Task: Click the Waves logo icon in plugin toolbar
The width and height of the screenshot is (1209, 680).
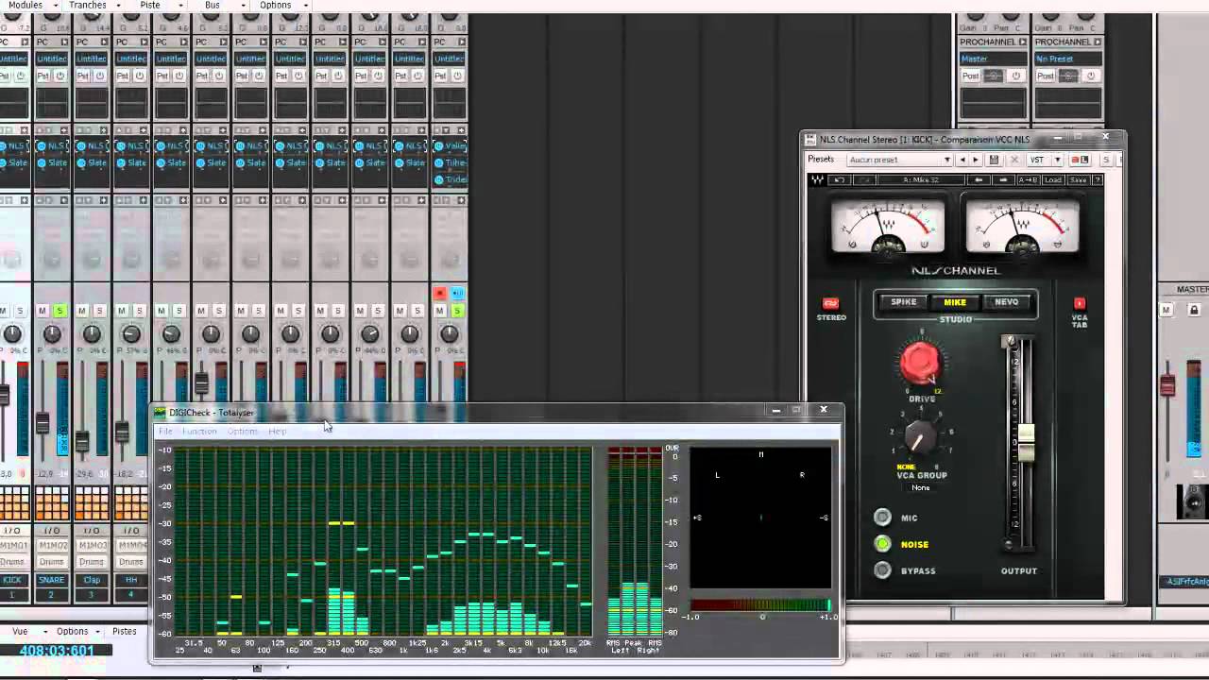Action: pos(818,180)
